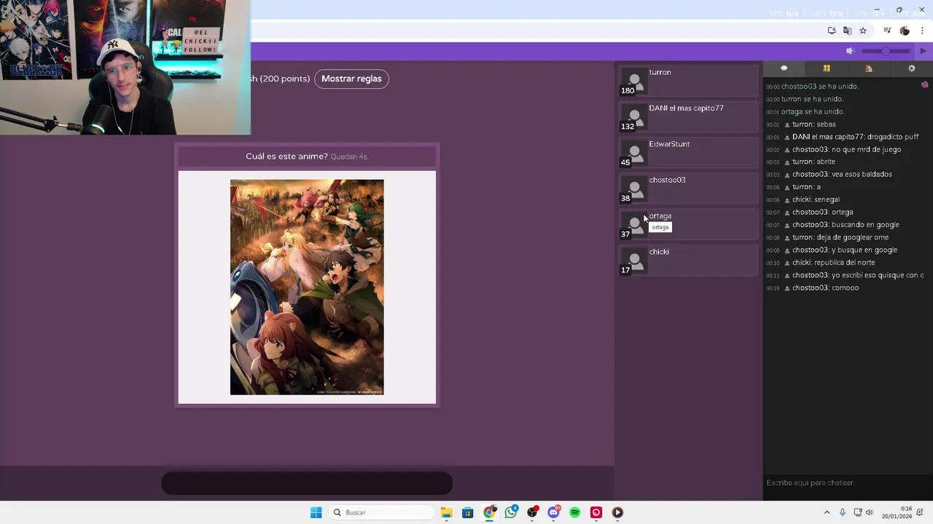933x524 pixels.
Task: Expand hidden system tray icons chevron
Action: click(x=827, y=512)
